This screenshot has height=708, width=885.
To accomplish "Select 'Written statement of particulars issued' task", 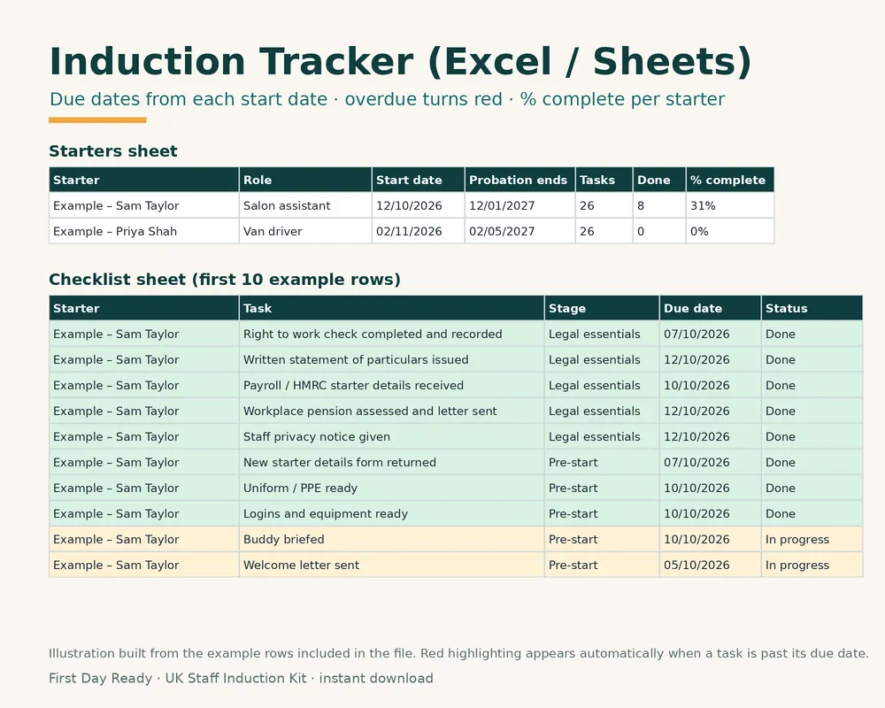I will click(392, 359).
